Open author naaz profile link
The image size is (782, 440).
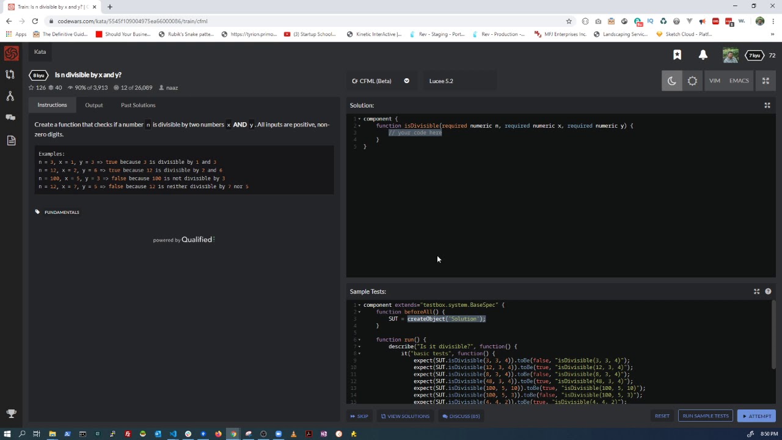[x=172, y=88]
